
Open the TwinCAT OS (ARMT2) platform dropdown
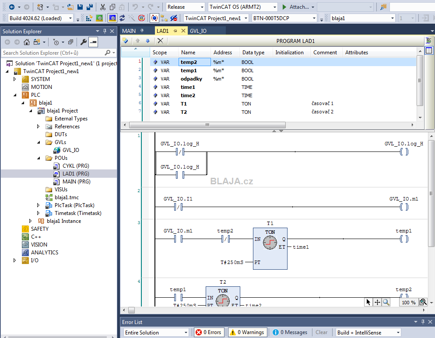[x=275, y=7]
